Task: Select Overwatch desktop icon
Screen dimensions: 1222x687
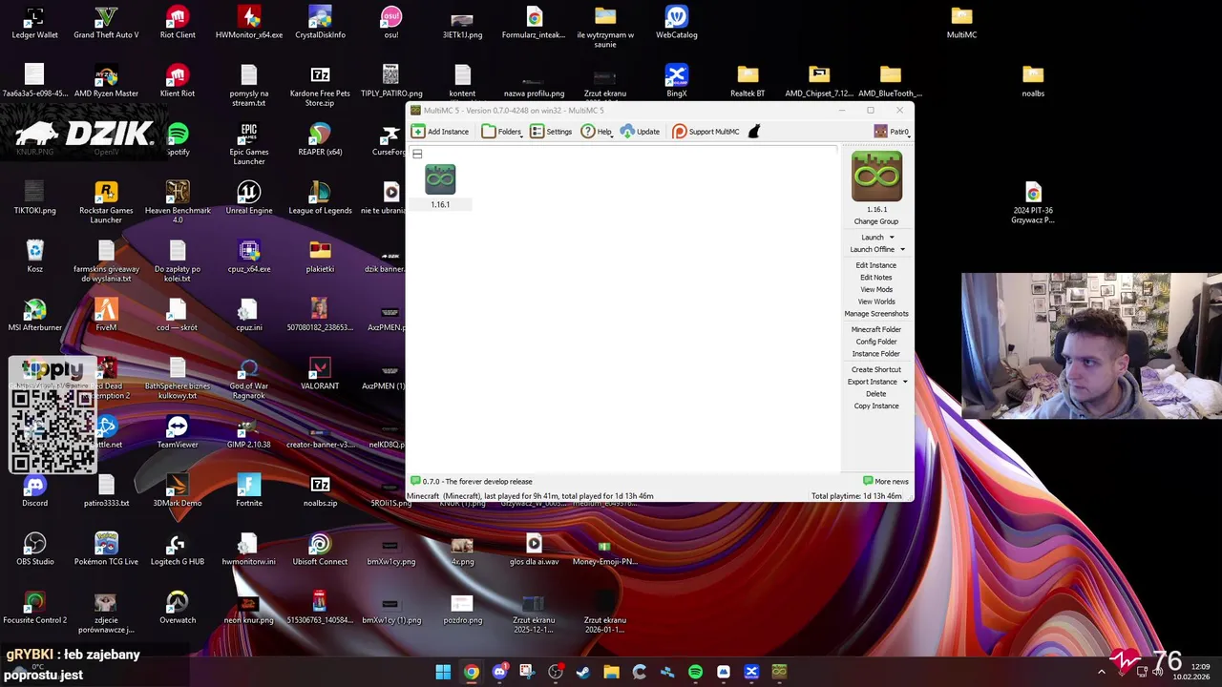Action: pyautogui.click(x=178, y=608)
